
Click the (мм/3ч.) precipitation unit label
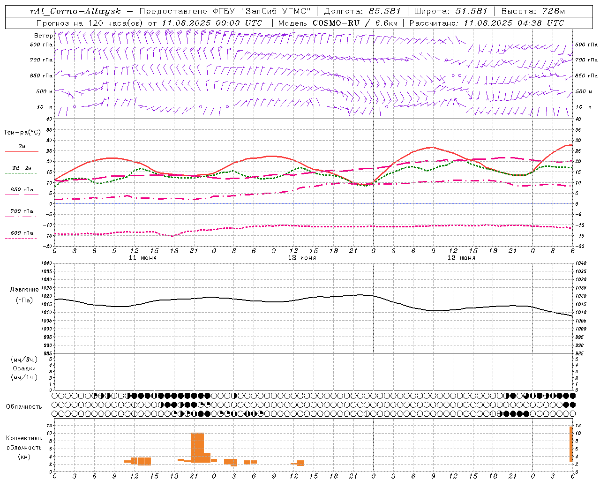(x=24, y=360)
